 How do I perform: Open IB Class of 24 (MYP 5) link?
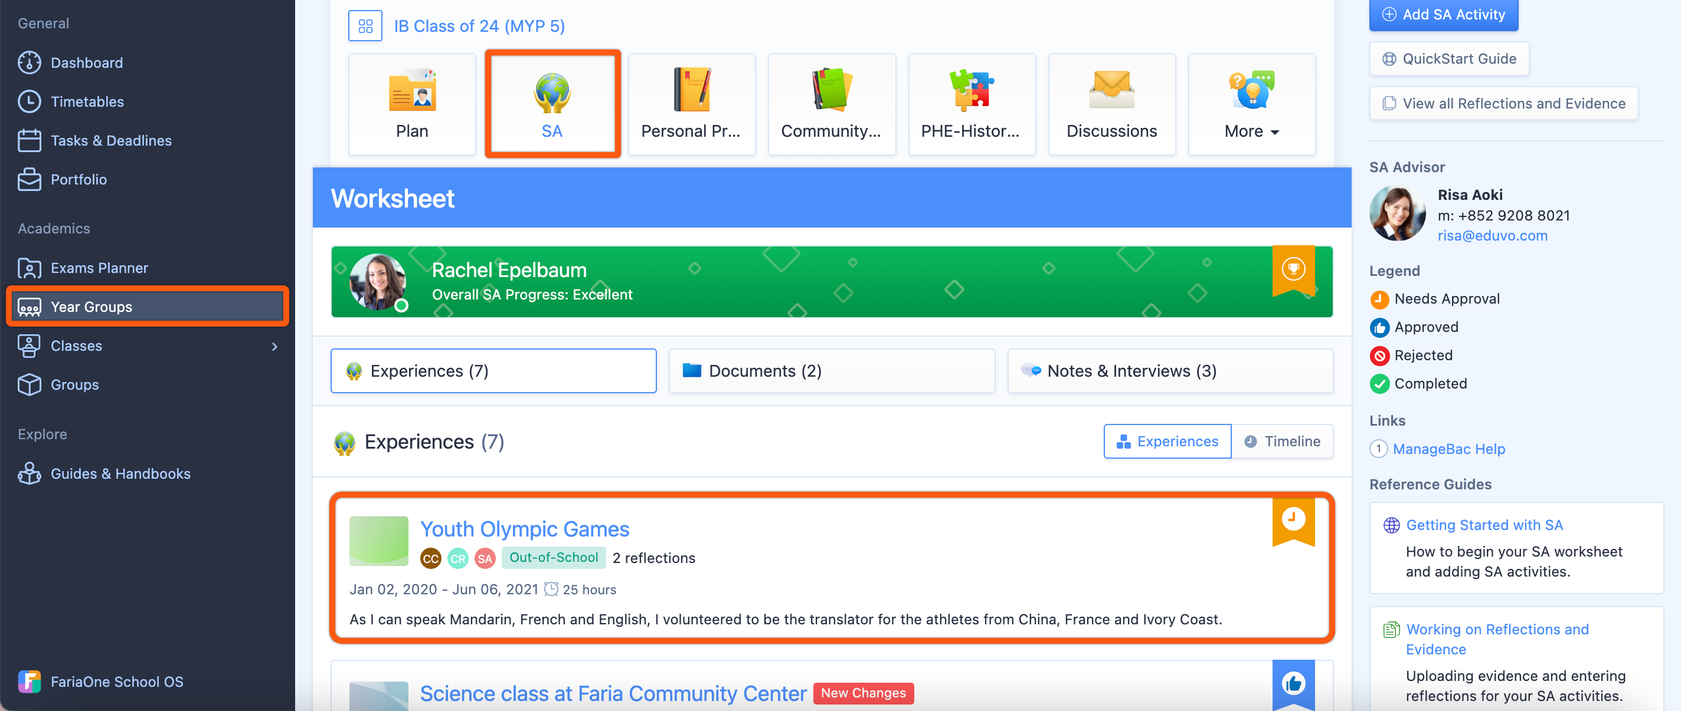point(479,26)
